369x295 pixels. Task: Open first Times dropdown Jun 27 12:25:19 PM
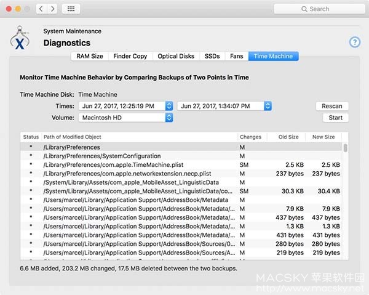[x=125, y=106]
